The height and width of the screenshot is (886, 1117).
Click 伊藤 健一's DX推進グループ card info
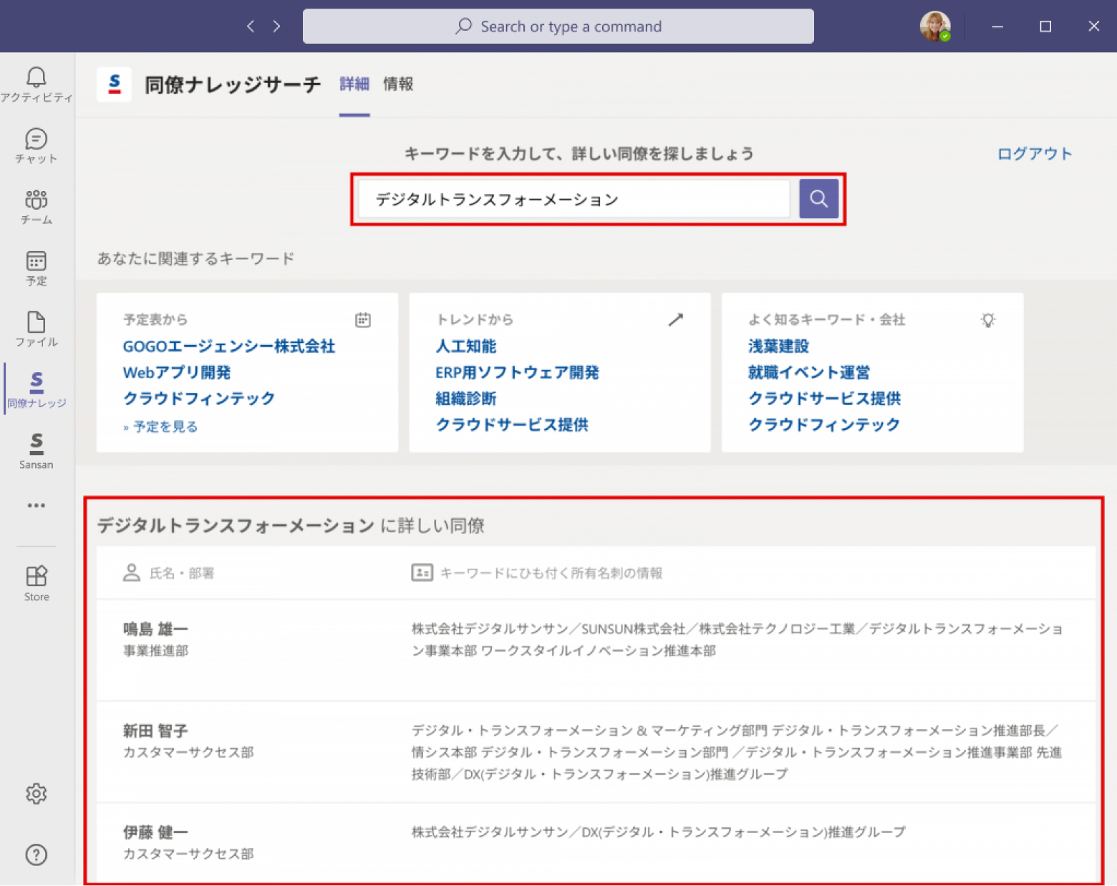(x=659, y=832)
